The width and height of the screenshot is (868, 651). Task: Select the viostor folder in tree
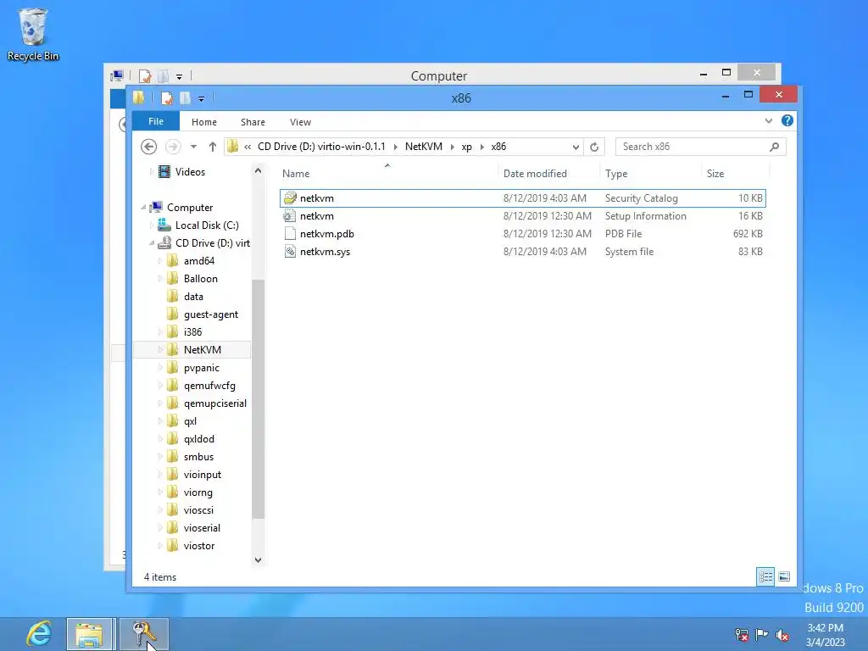tap(198, 546)
